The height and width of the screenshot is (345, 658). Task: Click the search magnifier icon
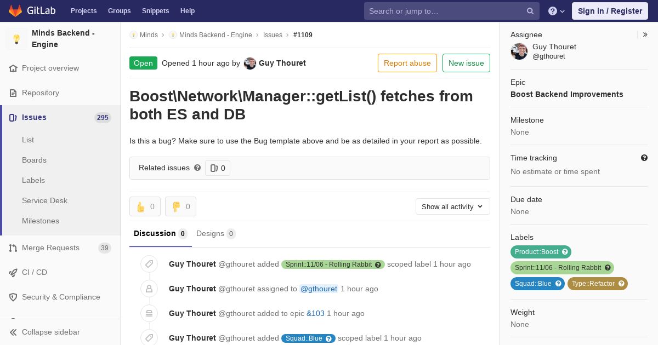[x=530, y=11]
